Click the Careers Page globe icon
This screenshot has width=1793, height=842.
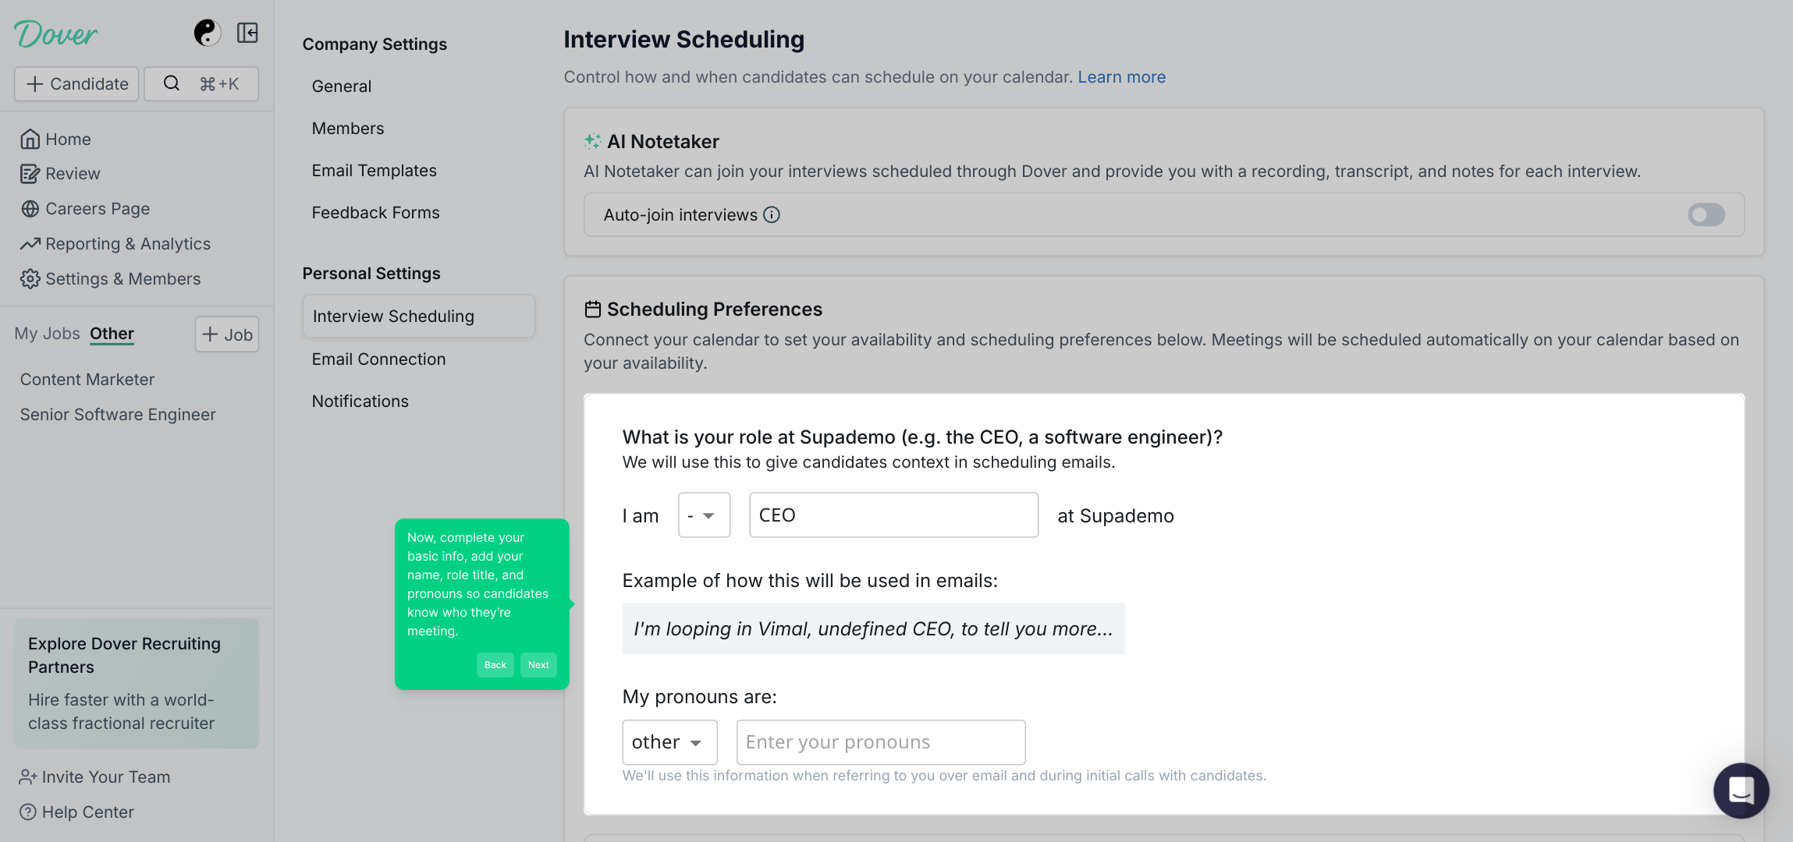[30, 209]
